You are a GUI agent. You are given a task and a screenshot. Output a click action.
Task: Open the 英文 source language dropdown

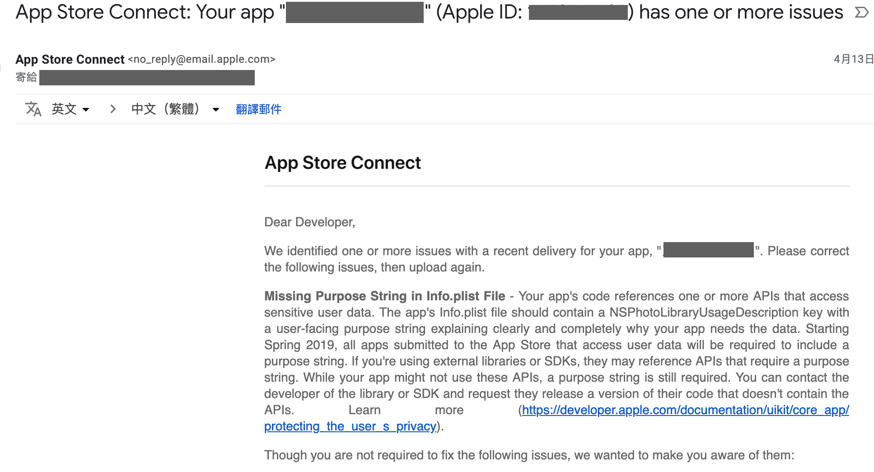tap(70, 109)
